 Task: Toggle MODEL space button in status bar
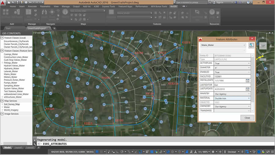coord(90,152)
